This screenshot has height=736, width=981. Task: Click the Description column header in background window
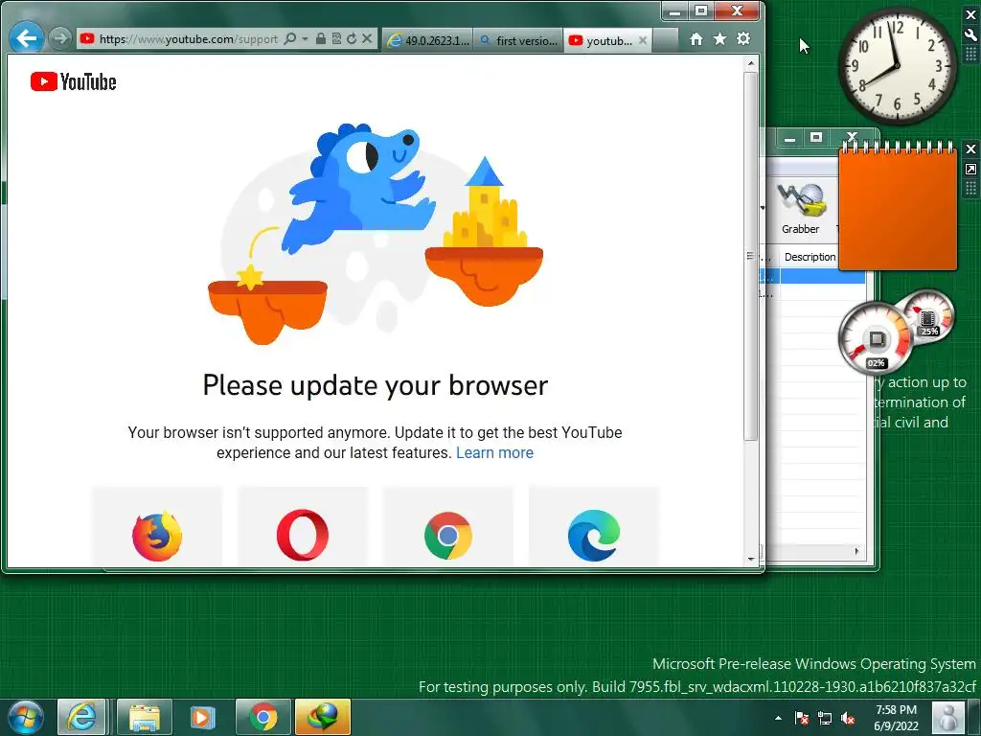pyautogui.click(x=810, y=257)
